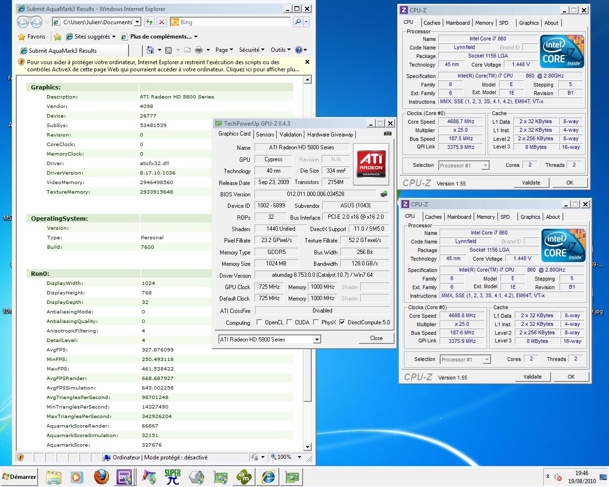Click the Bing search input field

(230, 22)
